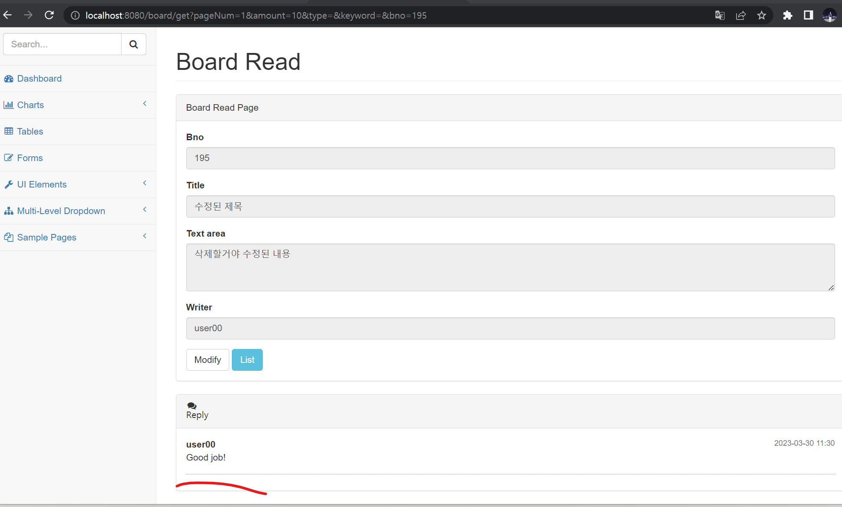The height and width of the screenshot is (507, 842).
Task: Open the Dashboard sidebar link
Action: tap(39, 79)
